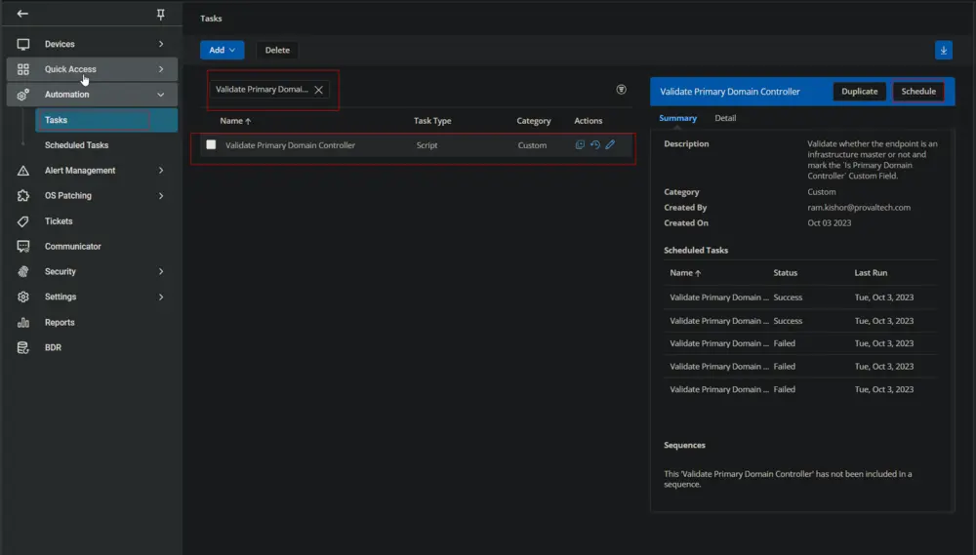Expand the OS Patching chevron

click(x=161, y=195)
